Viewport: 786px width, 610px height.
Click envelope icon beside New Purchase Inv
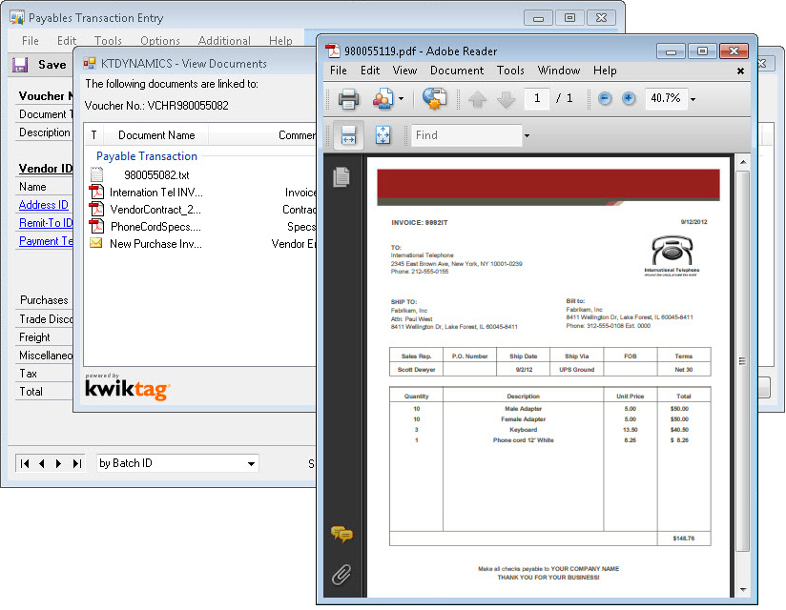[x=95, y=243]
